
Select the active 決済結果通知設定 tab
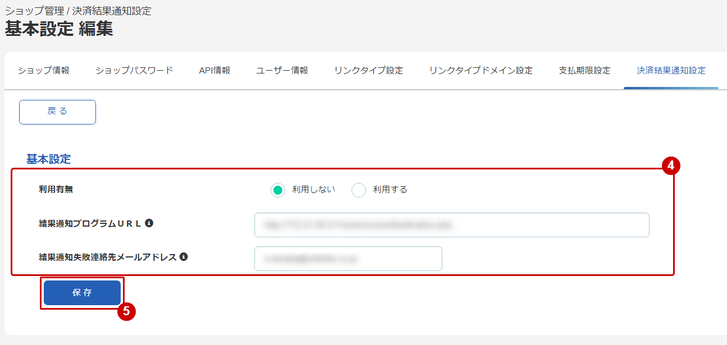[x=671, y=71]
